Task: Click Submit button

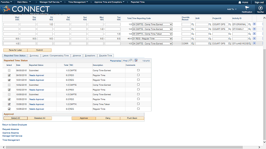Action: [x=39, y=50]
